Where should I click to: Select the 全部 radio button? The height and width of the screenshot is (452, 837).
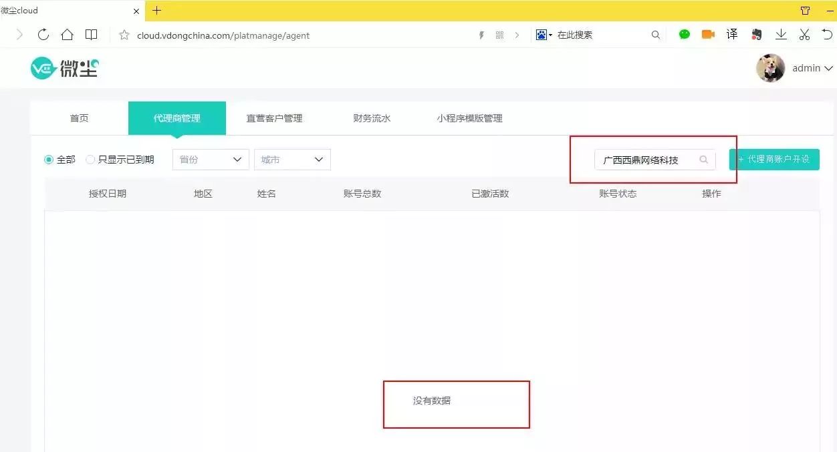click(49, 160)
